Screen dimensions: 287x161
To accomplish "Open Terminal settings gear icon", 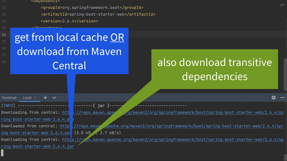I will (274, 98).
